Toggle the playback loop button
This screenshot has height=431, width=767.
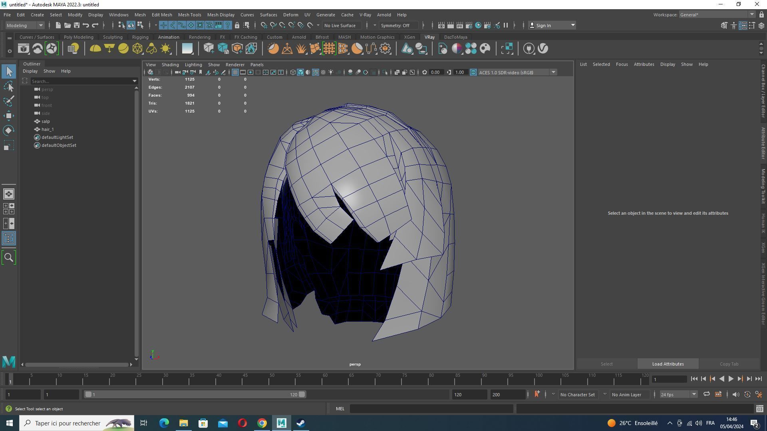tap(706, 395)
